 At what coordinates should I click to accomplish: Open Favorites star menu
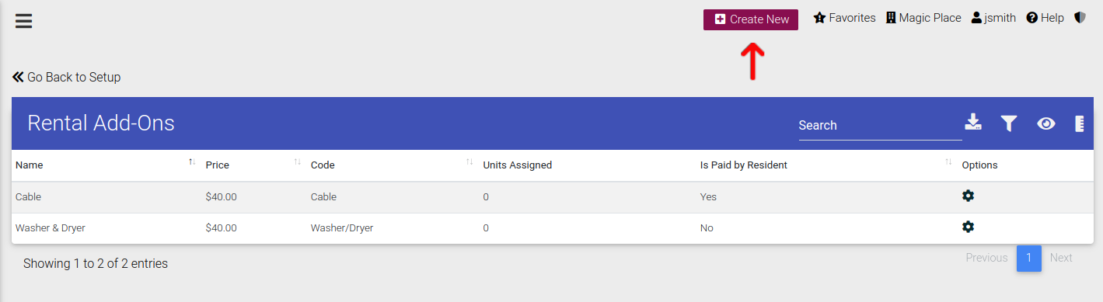844,18
